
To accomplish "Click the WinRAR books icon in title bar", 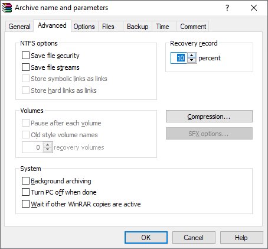I will tap(7, 8).
